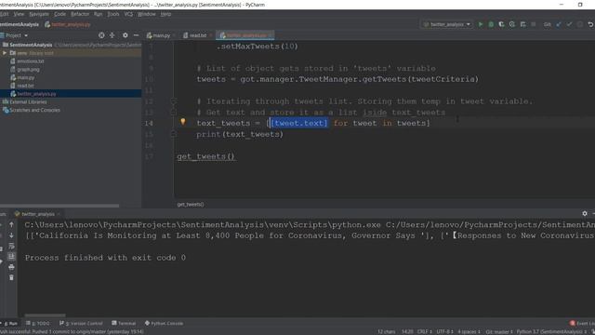
Task: Open the Help menu
Action: coord(165,14)
